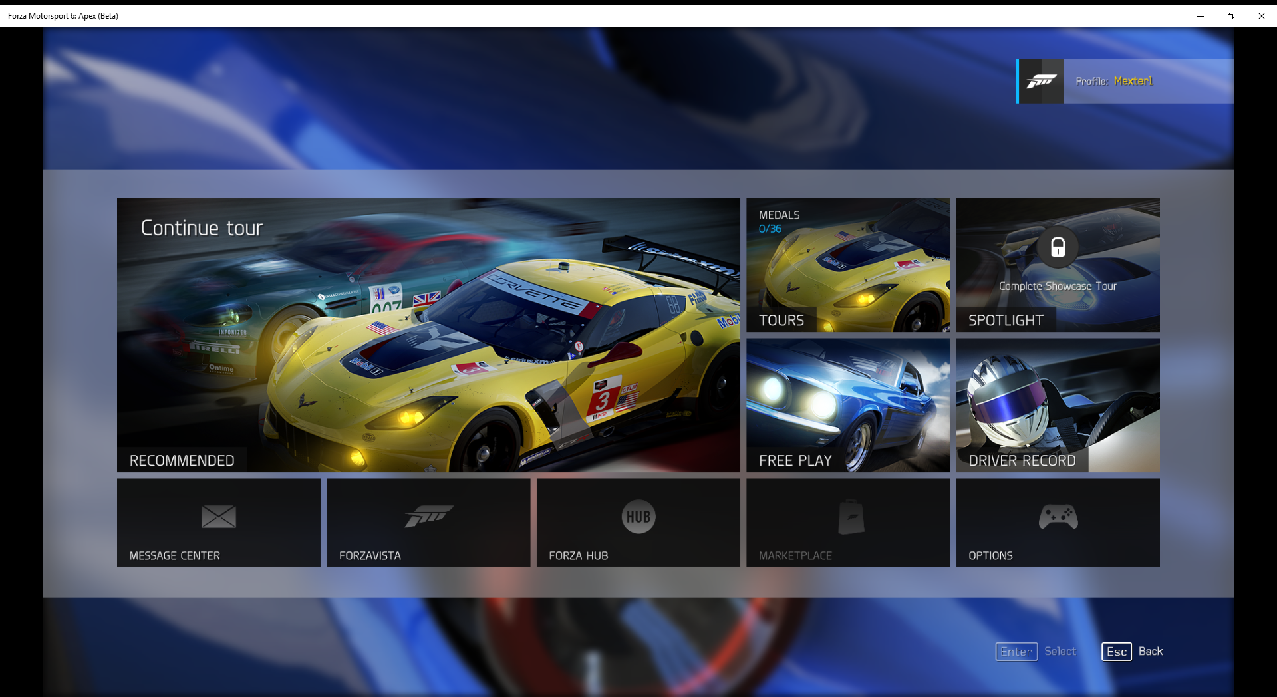Open the Forzavista label
This screenshot has height=697, width=1277.
370,555
